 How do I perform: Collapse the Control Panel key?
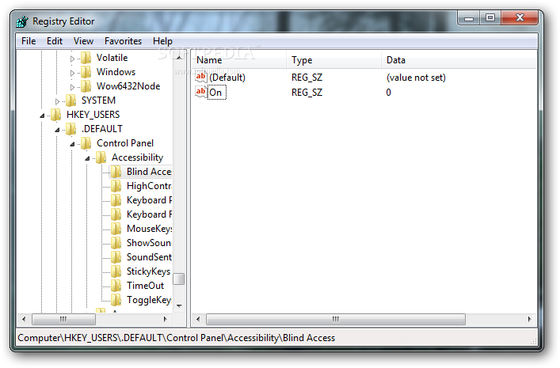[72, 144]
